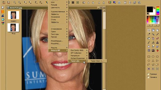Select the Paint bucket fill tool
This screenshot has height=90, width=161.
(x=149, y=38)
